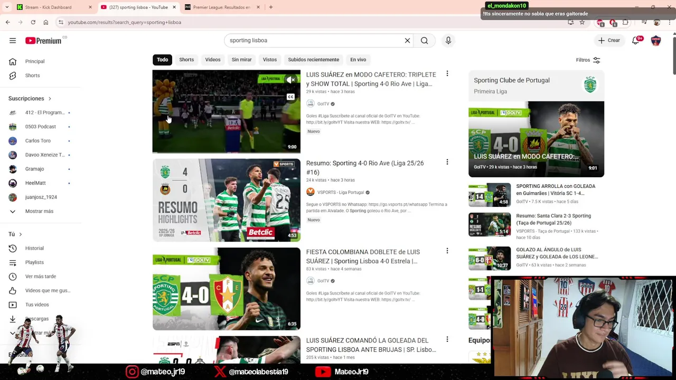Play large GolTV 4-0 card thumbnail

536,139
